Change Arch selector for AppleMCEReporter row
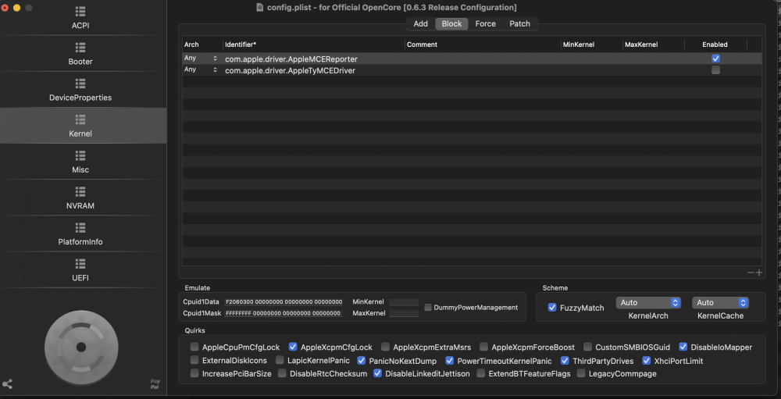The image size is (781, 399). coord(201,59)
